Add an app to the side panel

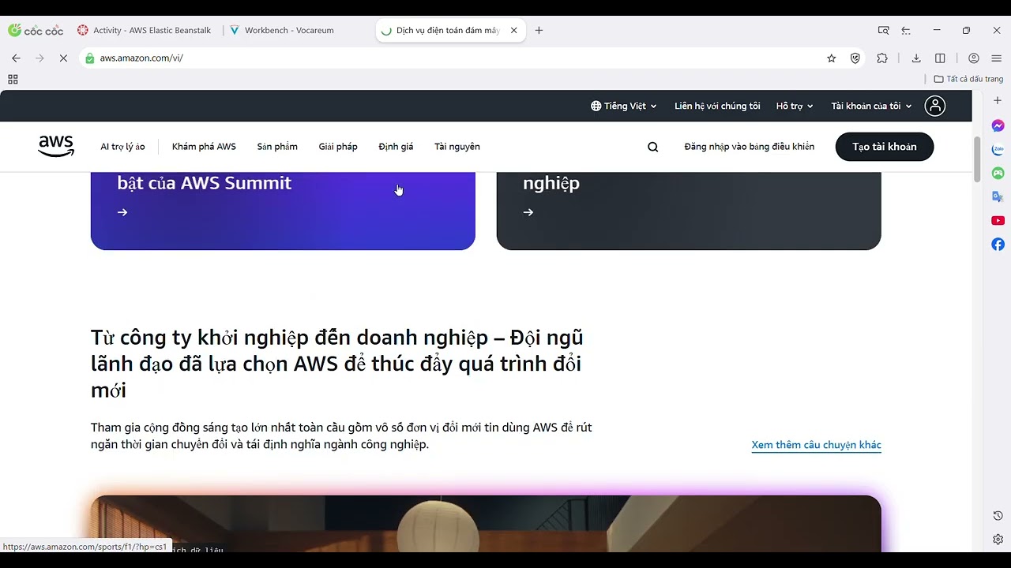tap(998, 101)
